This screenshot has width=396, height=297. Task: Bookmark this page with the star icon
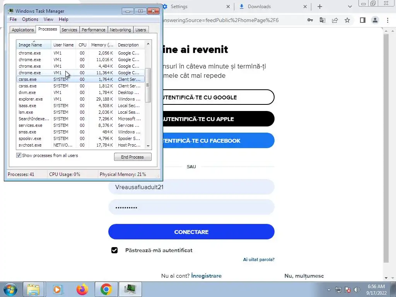pyautogui.click(x=347, y=20)
